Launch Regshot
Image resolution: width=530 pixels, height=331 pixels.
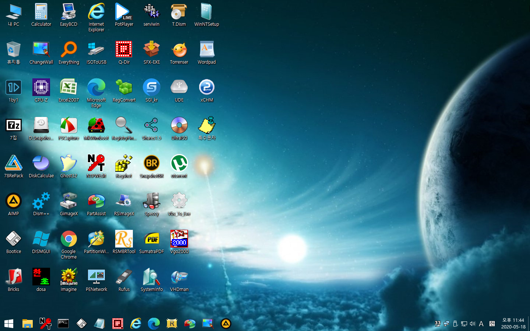tap(124, 167)
